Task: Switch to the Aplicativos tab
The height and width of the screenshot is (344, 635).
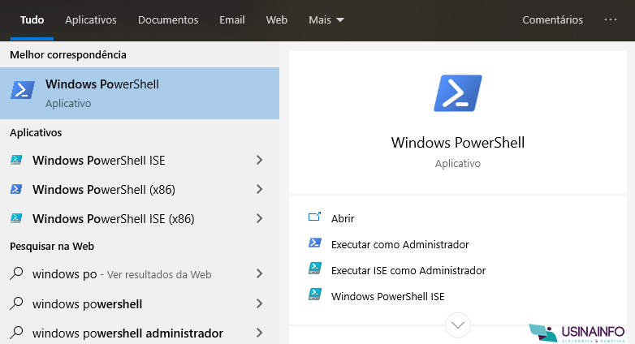Action: coord(91,19)
